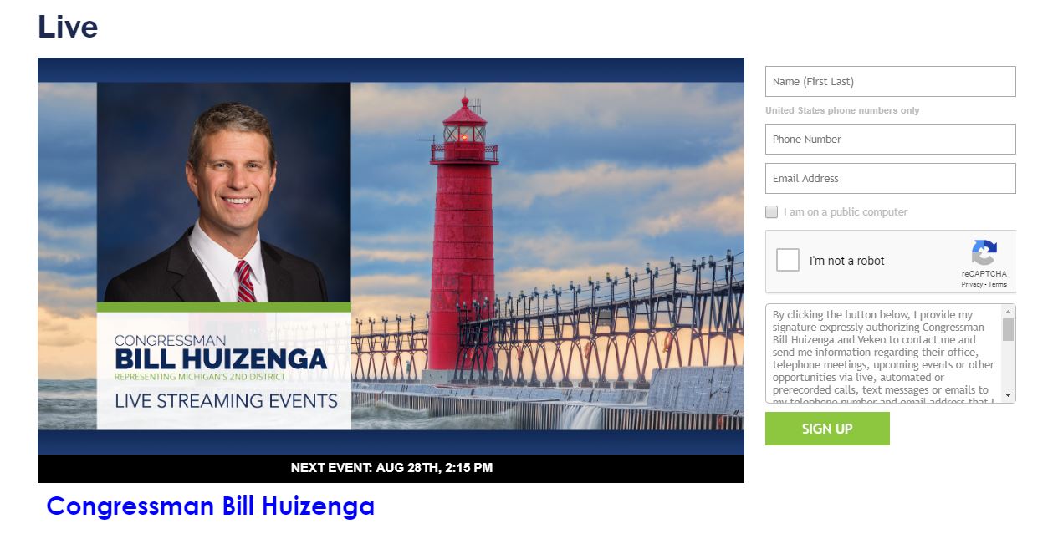This screenshot has width=1058, height=559.
Task: Submit the form with SIGN UP
Action: (x=827, y=429)
